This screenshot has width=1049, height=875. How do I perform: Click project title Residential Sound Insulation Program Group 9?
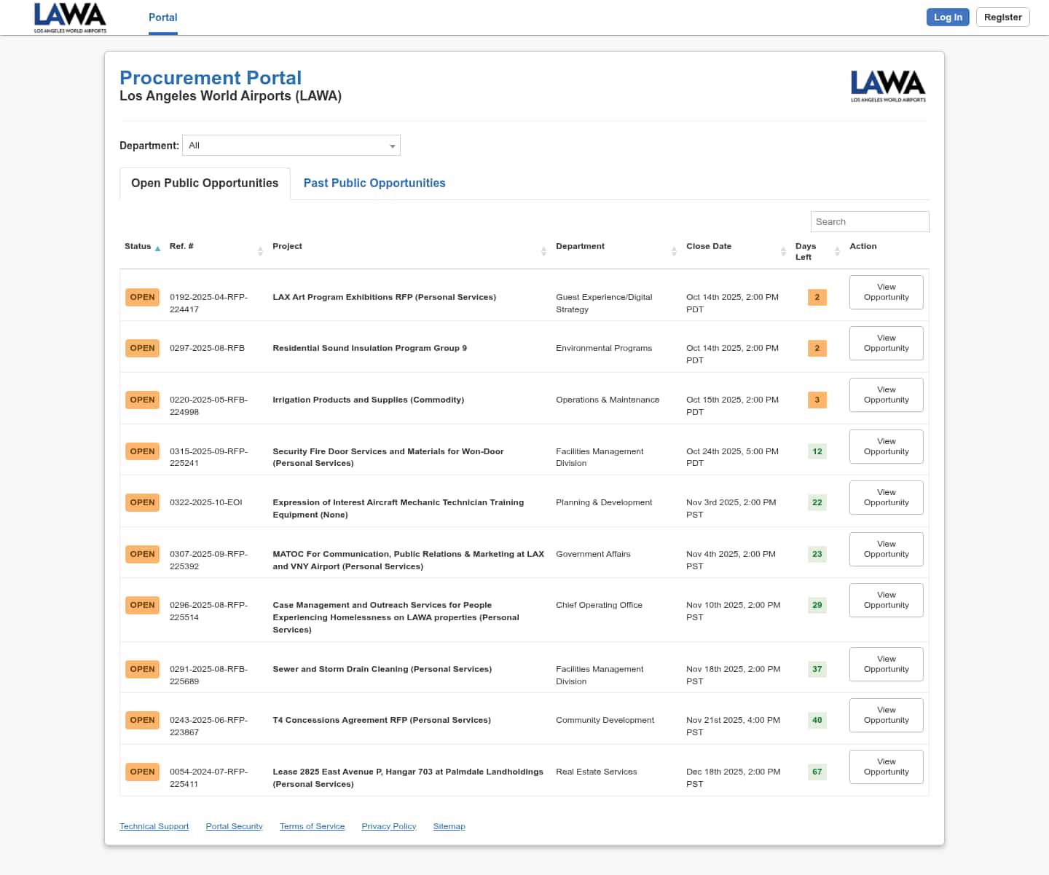(x=370, y=348)
